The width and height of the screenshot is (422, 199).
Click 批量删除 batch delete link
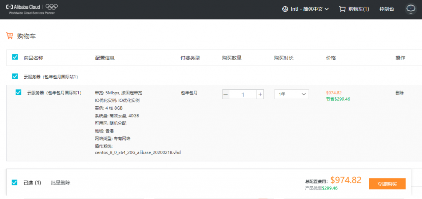(x=60, y=183)
